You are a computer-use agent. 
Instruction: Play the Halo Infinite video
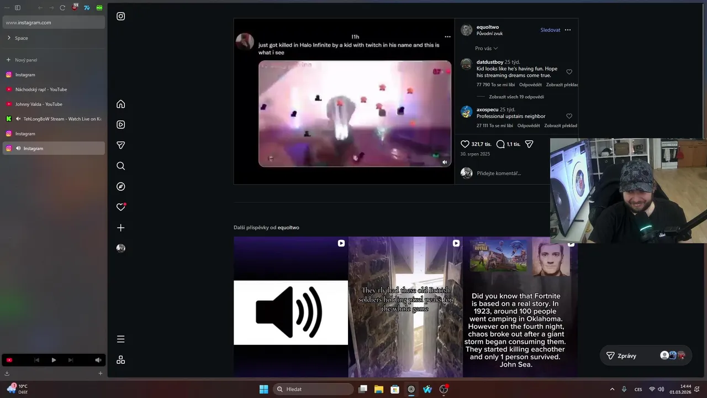pos(355,113)
